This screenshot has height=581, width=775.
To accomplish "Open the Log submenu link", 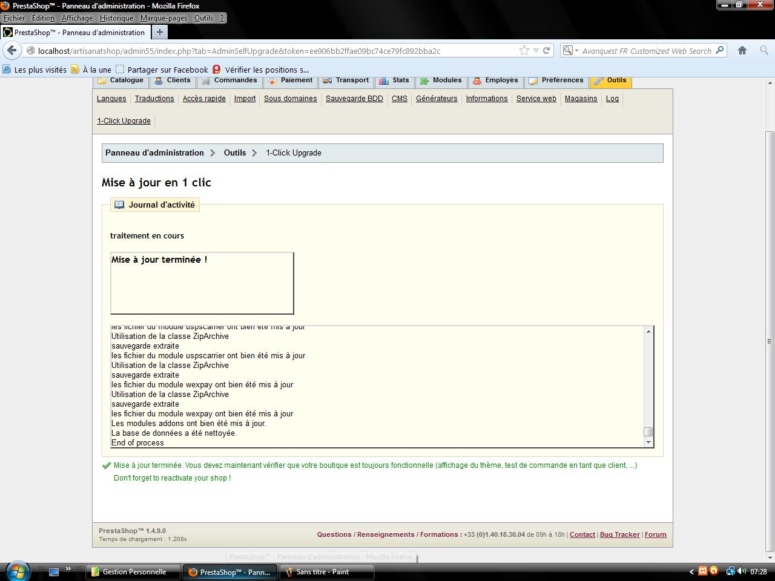I will [612, 99].
